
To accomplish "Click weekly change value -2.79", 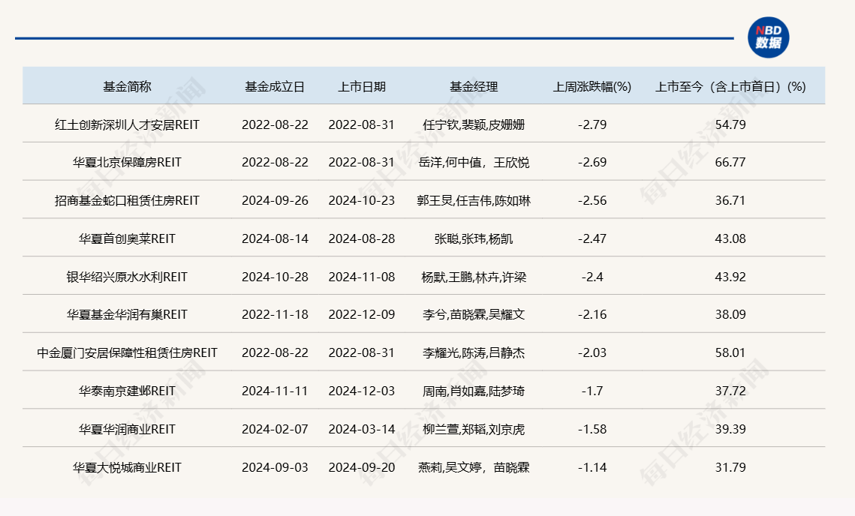I will (592, 124).
